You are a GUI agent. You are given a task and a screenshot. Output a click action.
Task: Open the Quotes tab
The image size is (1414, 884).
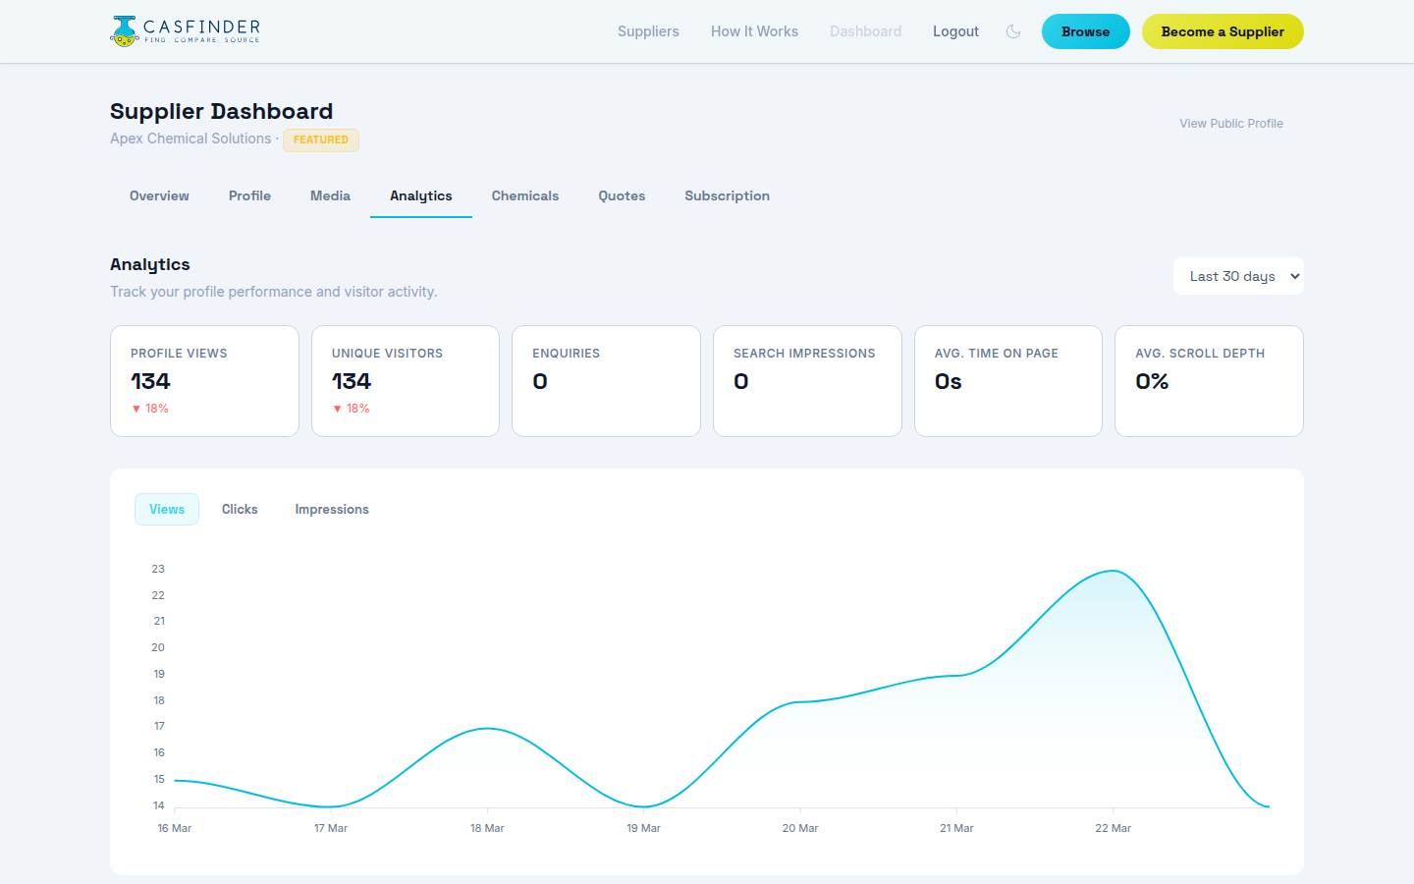pos(622,195)
